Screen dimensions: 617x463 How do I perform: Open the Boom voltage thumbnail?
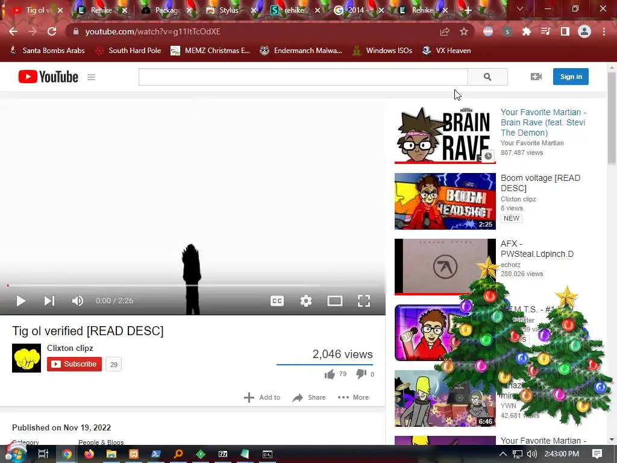click(x=445, y=201)
